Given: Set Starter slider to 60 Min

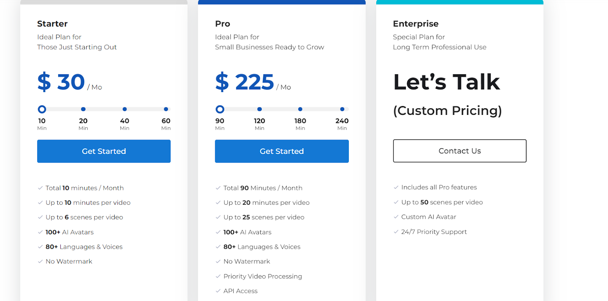Looking at the screenshot, I should (166, 109).
